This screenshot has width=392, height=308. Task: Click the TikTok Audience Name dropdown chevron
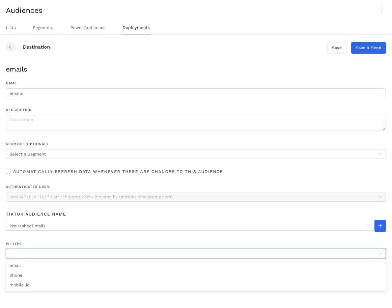coord(369,226)
